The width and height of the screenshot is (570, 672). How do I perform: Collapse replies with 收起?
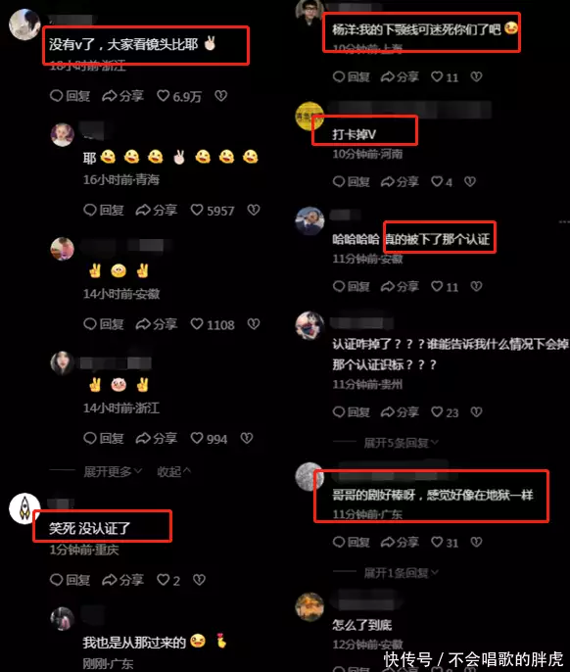pyautogui.click(x=173, y=472)
